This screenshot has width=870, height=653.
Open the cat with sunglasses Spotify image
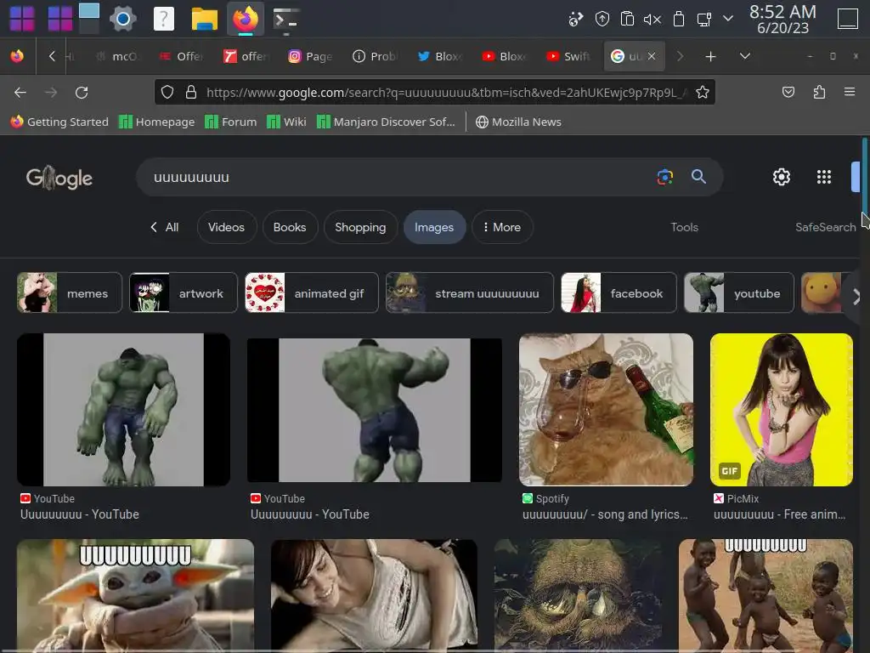coord(606,410)
